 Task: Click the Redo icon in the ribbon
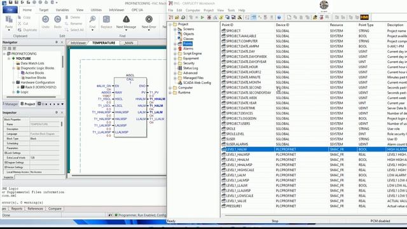click(58, 19)
